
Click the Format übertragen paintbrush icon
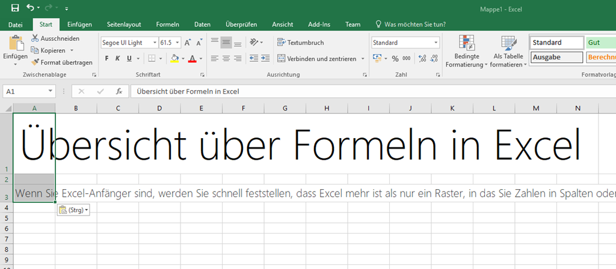(x=35, y=62)
